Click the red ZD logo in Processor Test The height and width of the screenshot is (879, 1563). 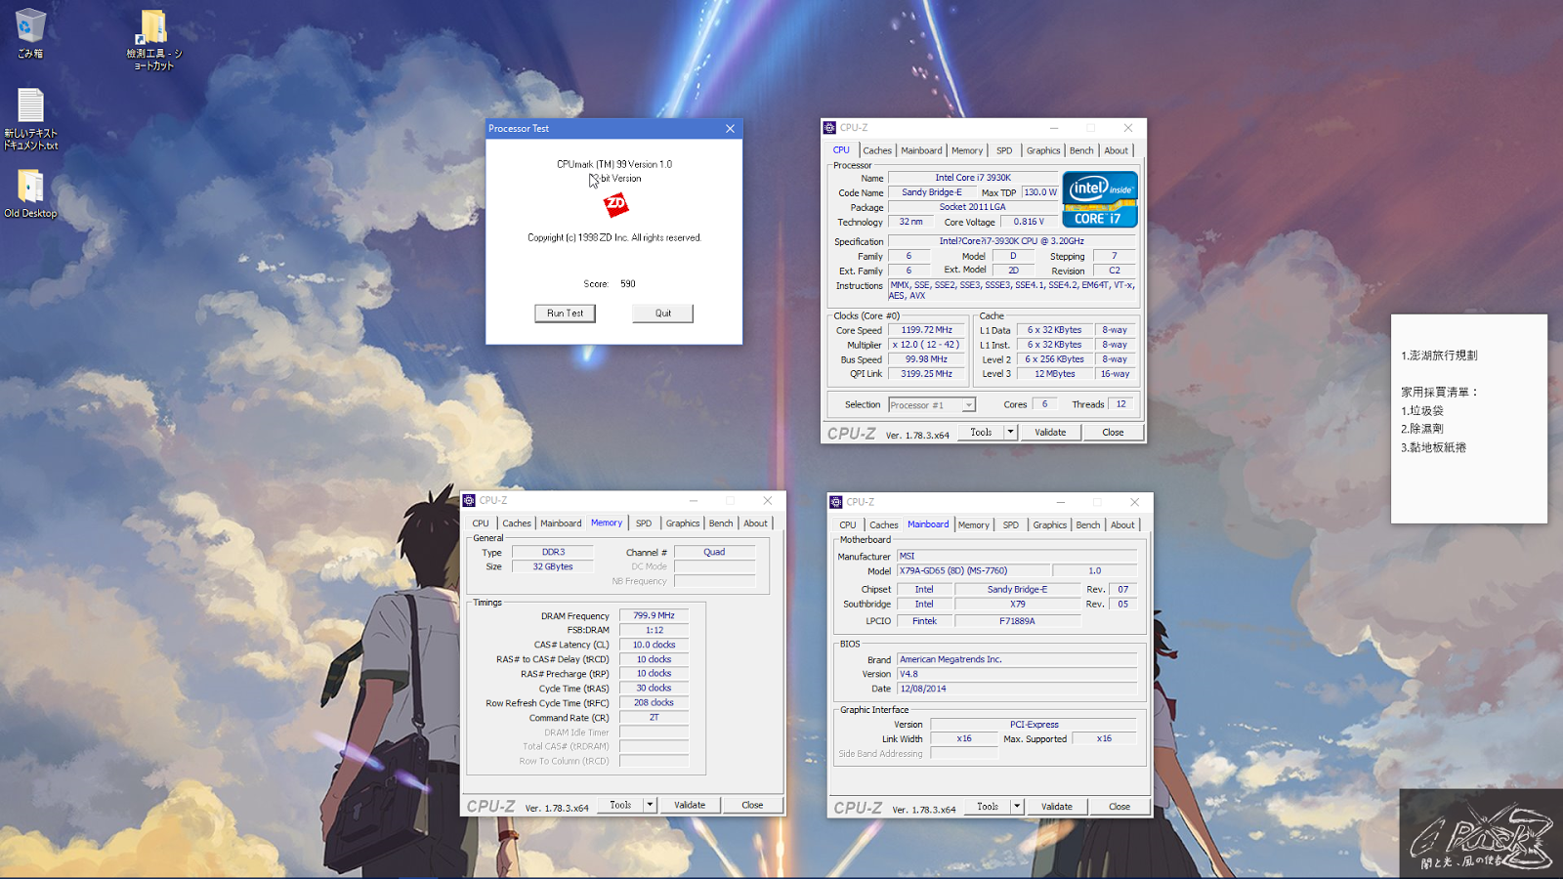coord(615,205)
